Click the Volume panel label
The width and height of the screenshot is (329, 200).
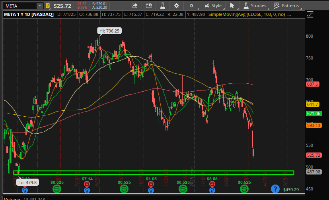coord(12,198)
